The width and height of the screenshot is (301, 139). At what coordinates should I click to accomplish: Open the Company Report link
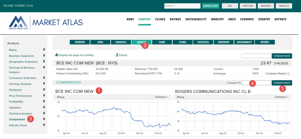tap(276, 74)
